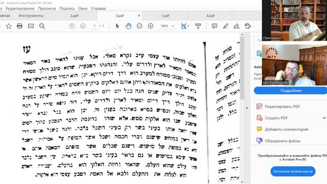Send file by email envelope icon
Viewport: 327px width, 184px height.
(31, 26)
